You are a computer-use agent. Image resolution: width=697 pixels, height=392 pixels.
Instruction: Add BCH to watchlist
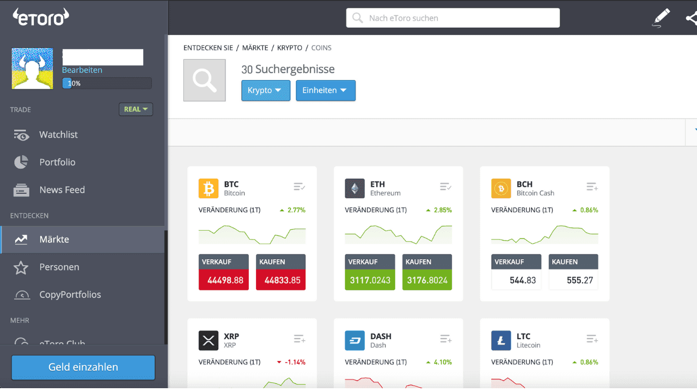[592, 187]
